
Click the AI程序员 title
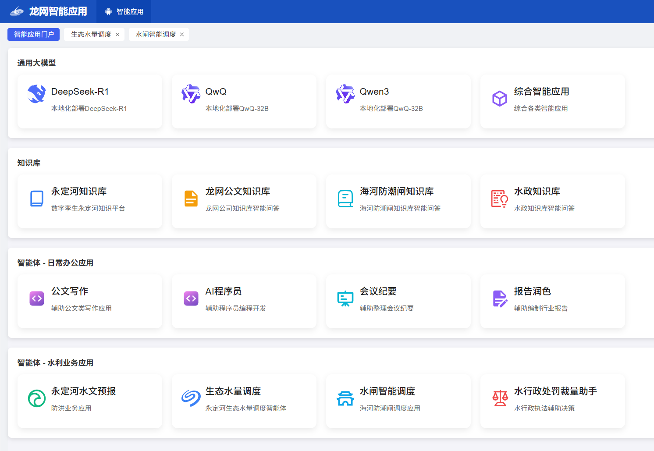[224, 291]
